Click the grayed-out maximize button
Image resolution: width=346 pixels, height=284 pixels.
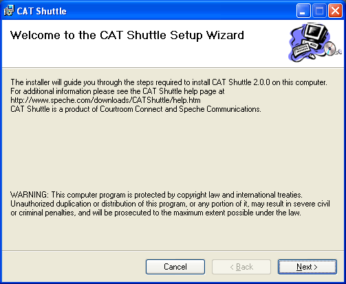319,11
